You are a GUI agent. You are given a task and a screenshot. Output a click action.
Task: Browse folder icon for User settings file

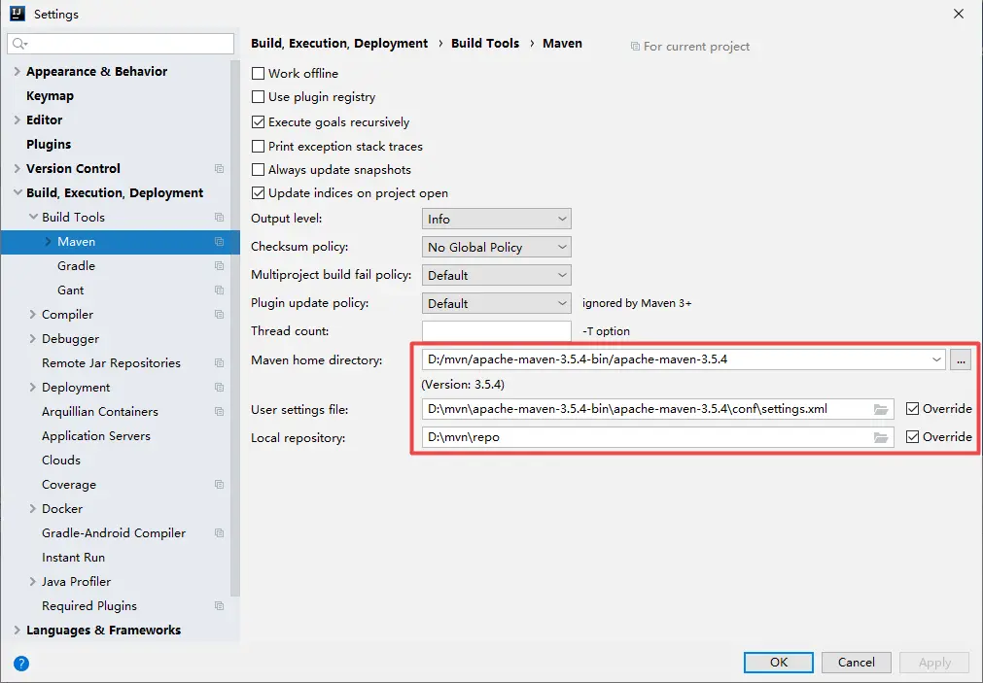(x=881, y=409)
